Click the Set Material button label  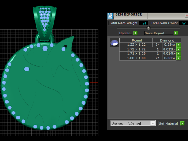(x=168, y=123)
